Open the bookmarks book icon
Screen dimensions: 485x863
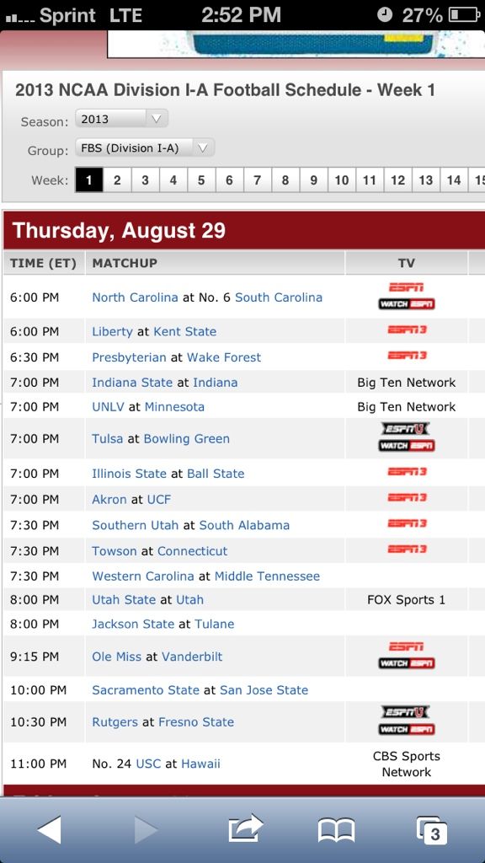[336, 830]
